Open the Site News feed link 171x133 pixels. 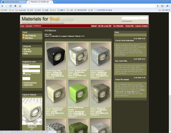pos(29,38)
